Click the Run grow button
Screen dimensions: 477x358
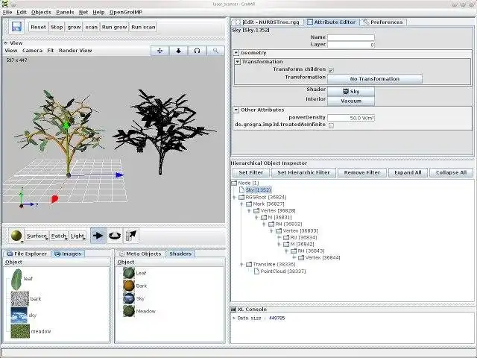(x=114, y=27)
